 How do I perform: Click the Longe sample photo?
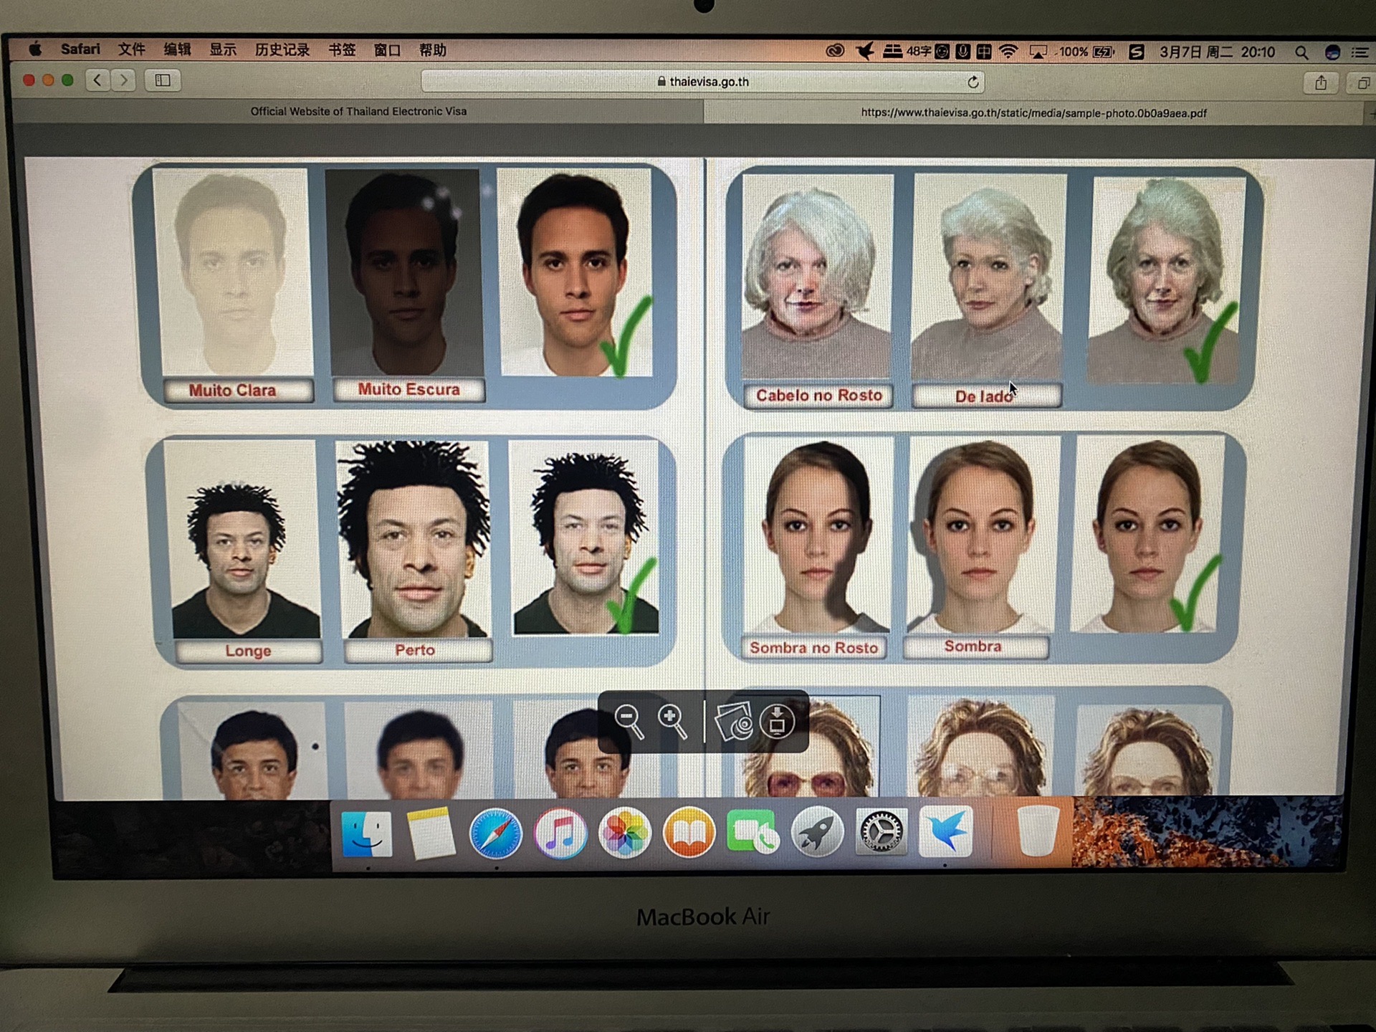(244, 539)
